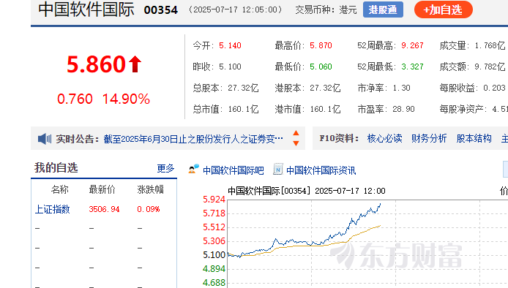Viewport: 508px width, 288px height.
Task: Open the 中国软件国际吧 link
Action: coord(234,170)
